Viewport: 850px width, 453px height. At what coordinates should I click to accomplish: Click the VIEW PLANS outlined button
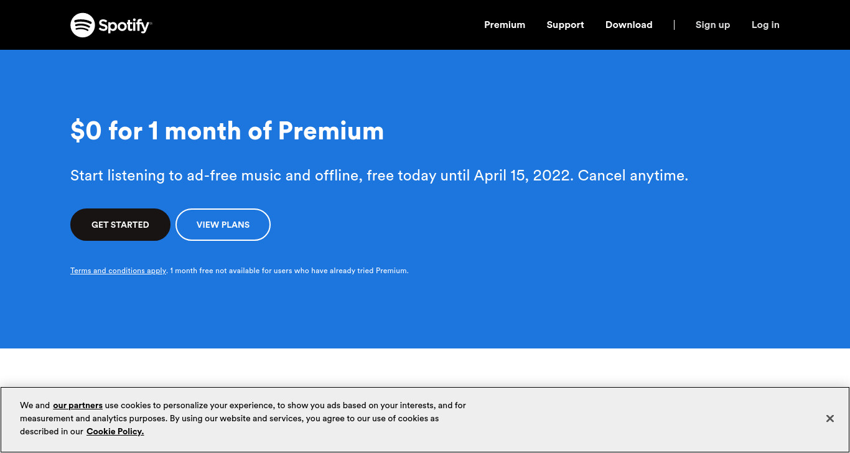223,225
